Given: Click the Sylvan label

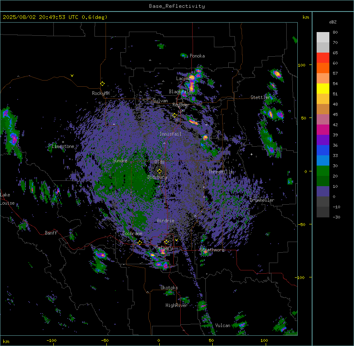Looking at the screenshot, I should click(x=160, y=101).
